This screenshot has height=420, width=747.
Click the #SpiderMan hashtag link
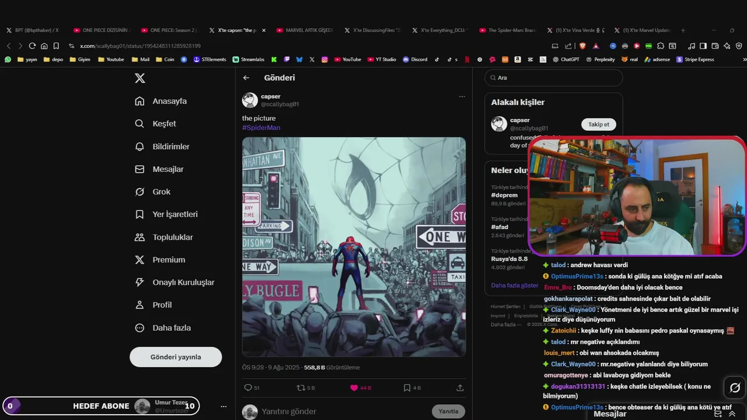[261, 127]
